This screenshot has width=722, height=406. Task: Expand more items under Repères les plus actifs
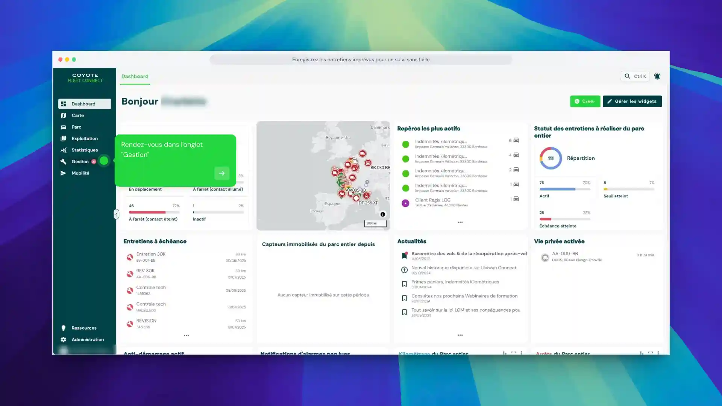tap(460, 223)
